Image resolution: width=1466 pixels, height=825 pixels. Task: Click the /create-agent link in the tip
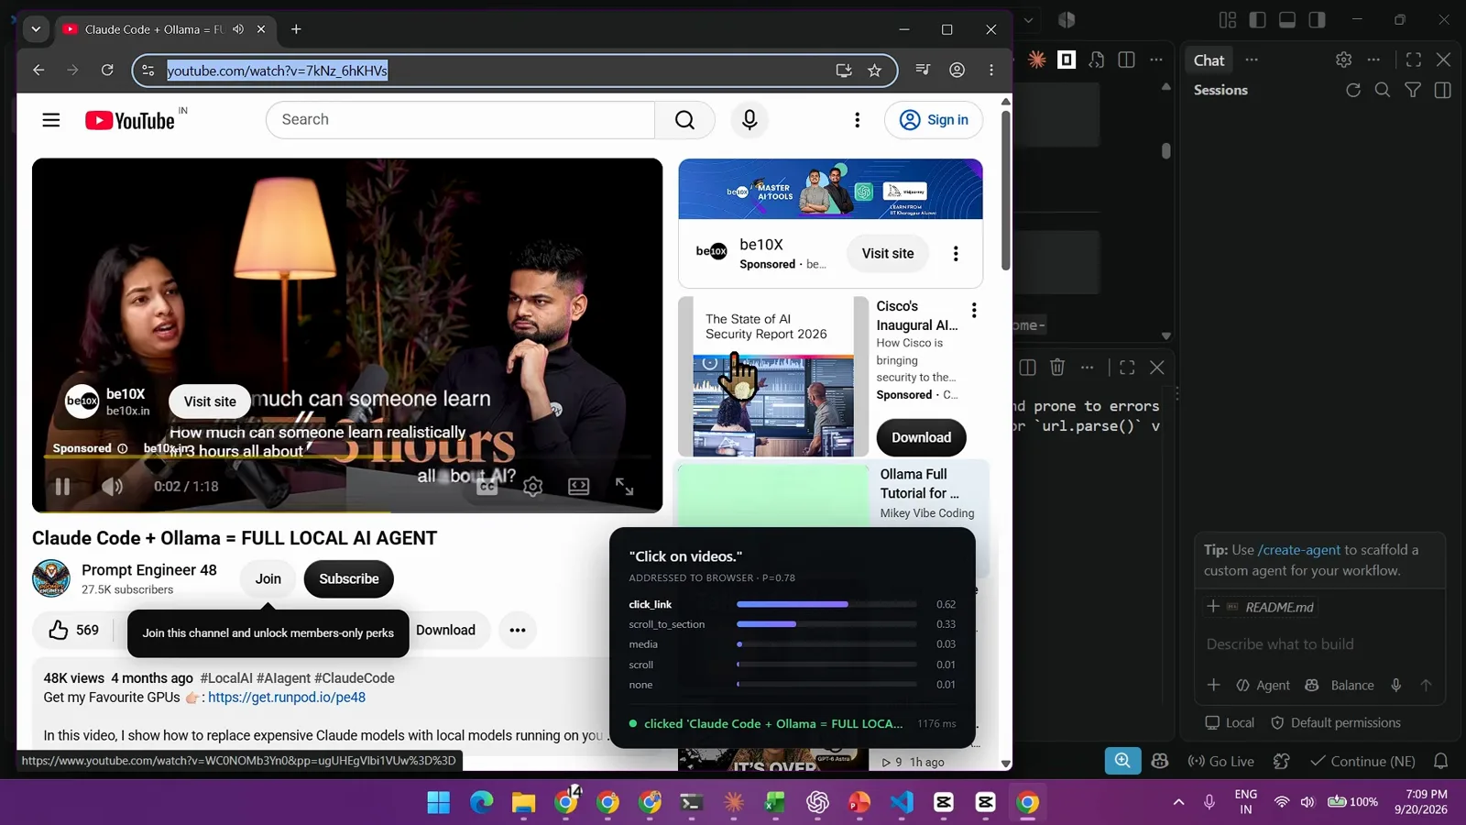[x=1298, y=550]
